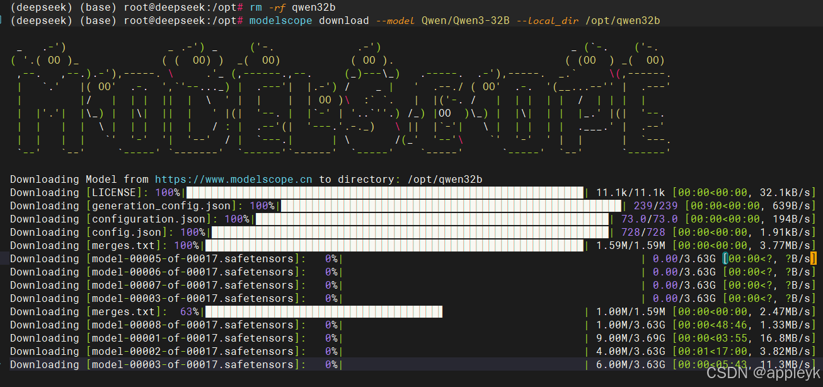Screen dimensions: 823x387
Task: Click the "00:01<17:00" time estimate
Action: point(713,352)
